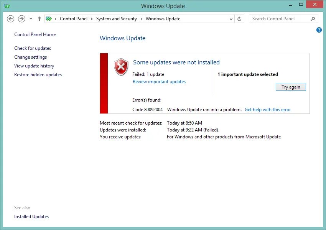Viewport: 326px width, 230px height.
Task: Close the Windows Update window
Action: tap(315, 4)
